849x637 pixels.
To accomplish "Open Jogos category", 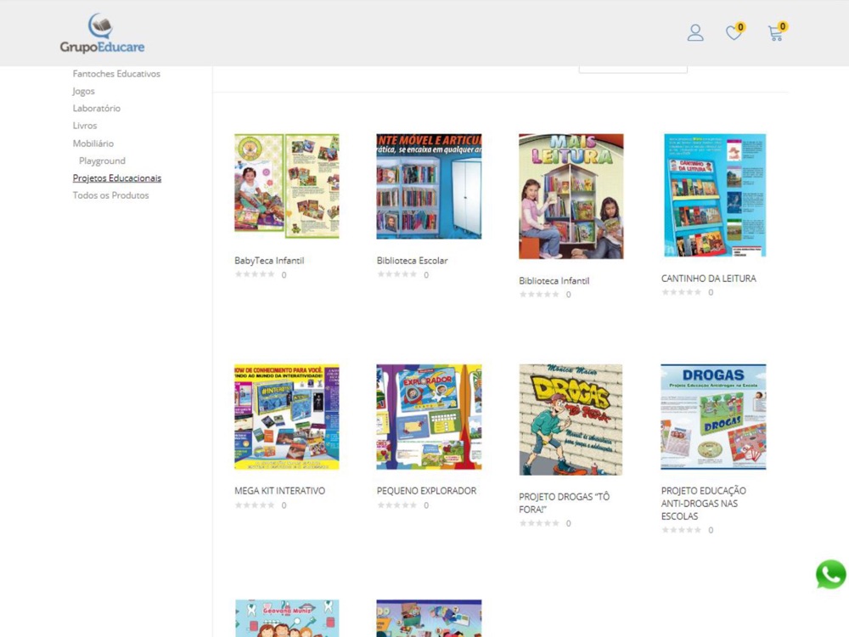I will pyautogui.click(x=83, y=91).
